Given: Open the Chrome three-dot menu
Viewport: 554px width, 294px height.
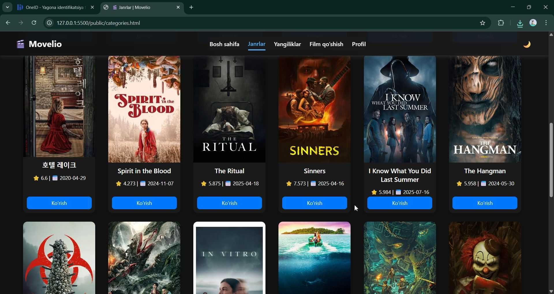Looking at the screenshot, I should pos(546,23).
